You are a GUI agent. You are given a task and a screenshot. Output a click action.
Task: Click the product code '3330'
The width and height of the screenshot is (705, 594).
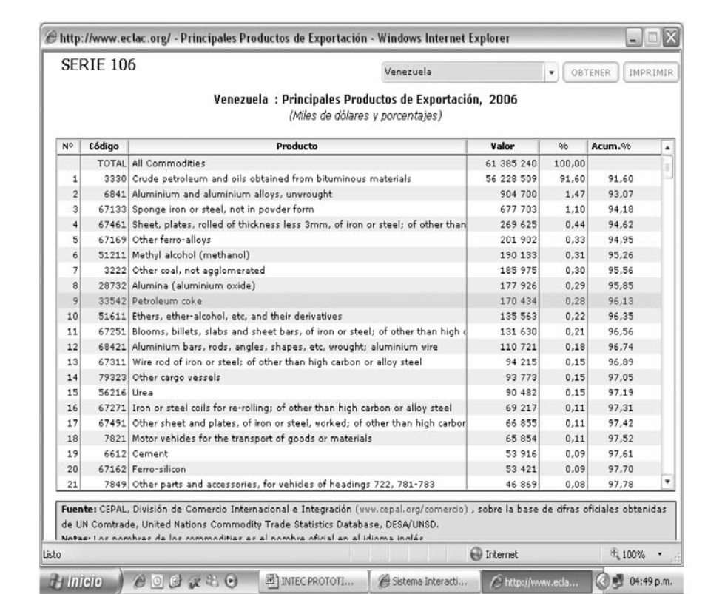click(x=115, y=178)
